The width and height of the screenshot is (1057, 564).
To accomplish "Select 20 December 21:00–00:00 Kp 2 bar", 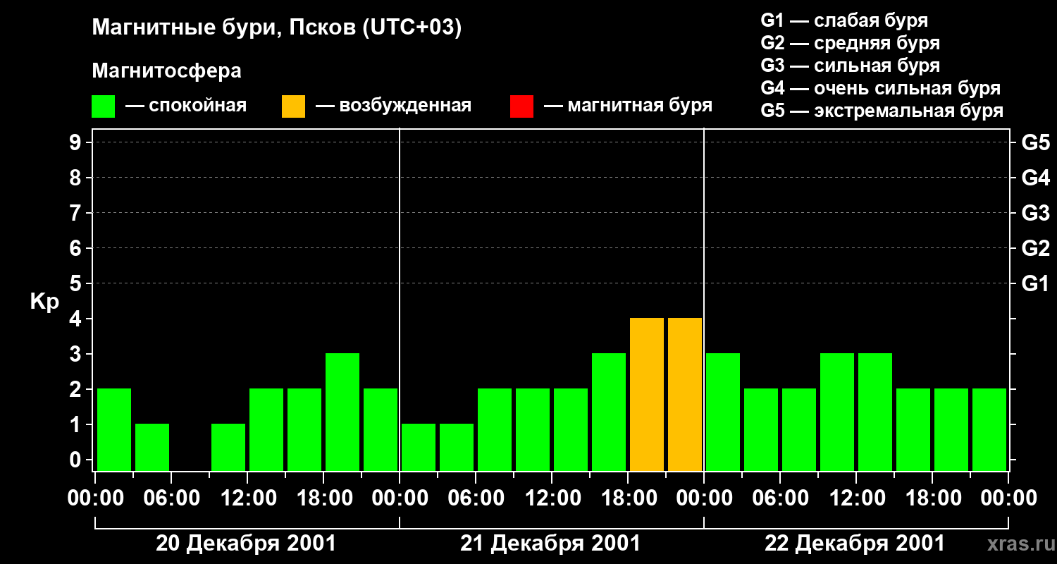I will click(381, 429).
